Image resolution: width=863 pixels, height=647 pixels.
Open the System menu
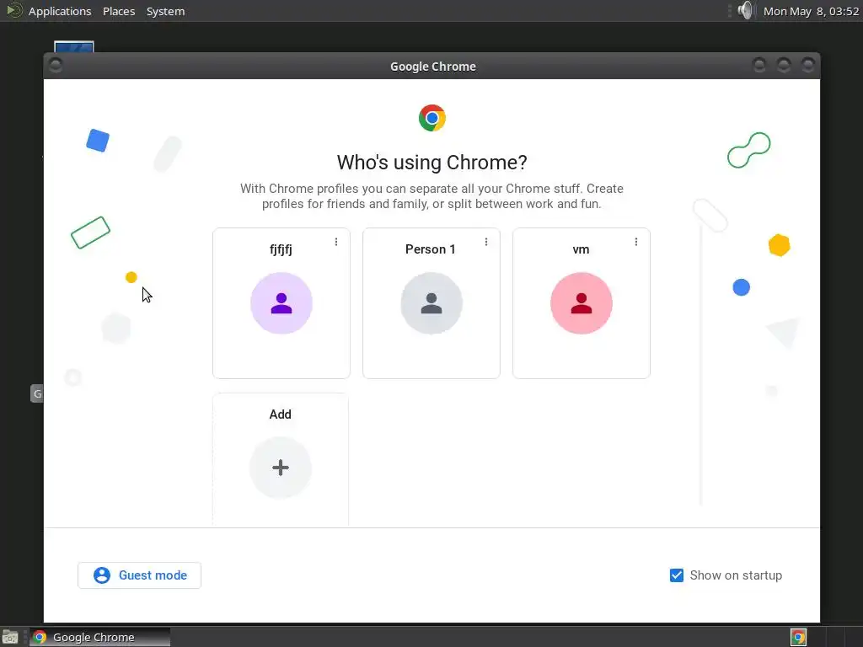tap(166, 11)
